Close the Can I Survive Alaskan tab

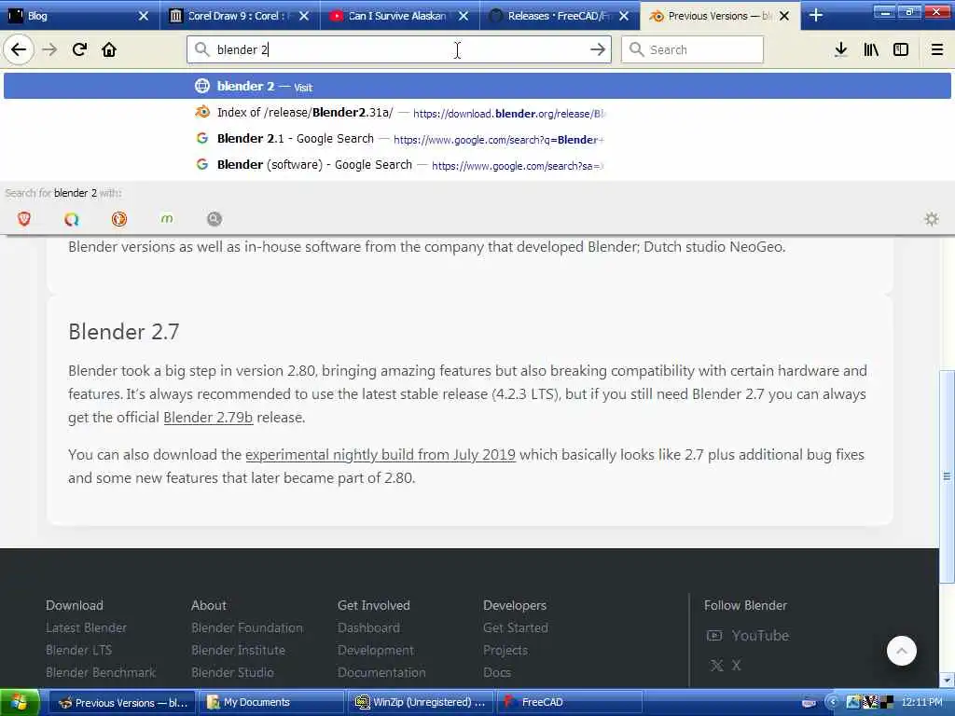(x=464, y=16)
